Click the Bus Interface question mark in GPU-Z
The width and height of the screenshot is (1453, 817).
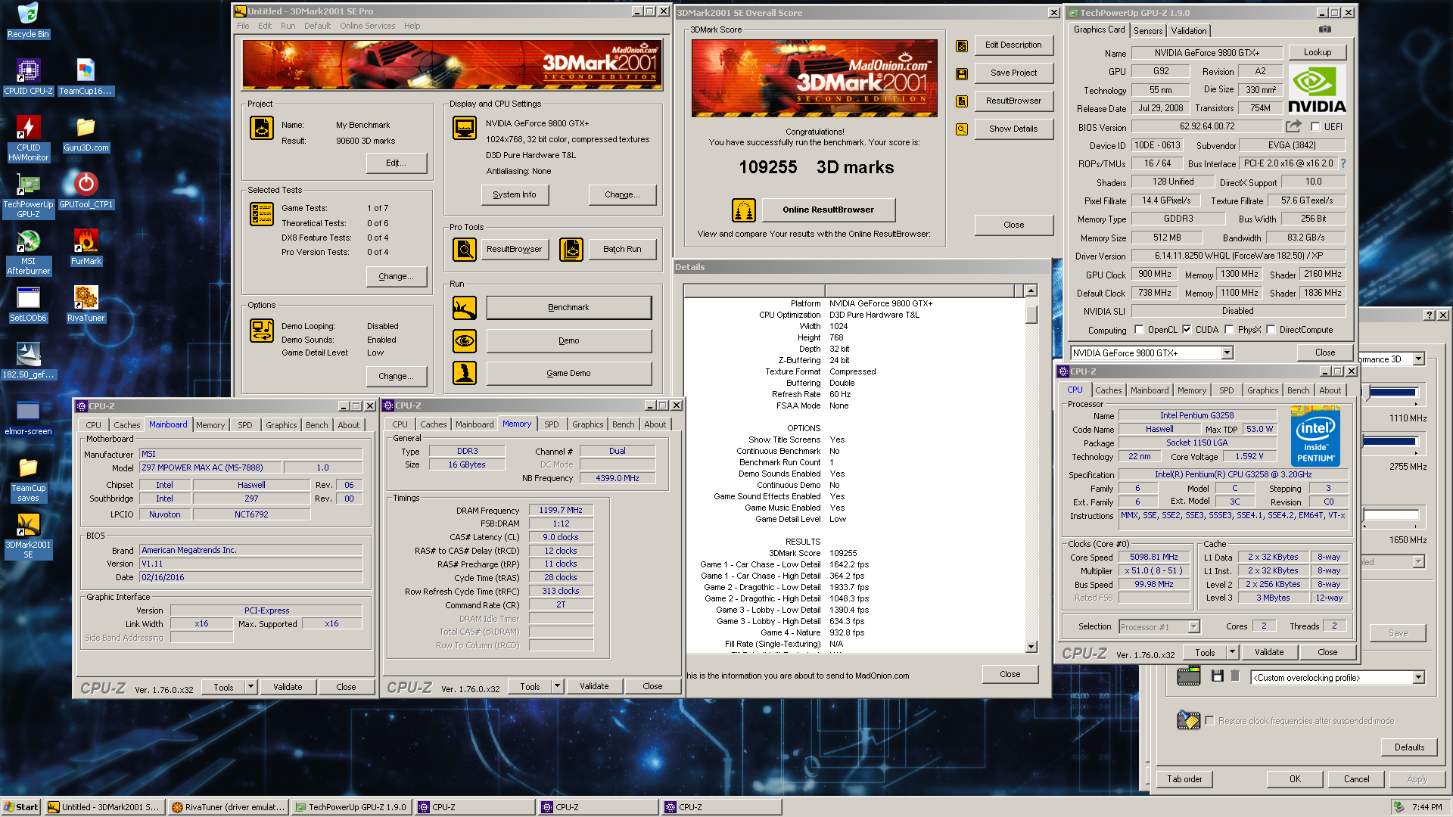(x=1343, y=163)
